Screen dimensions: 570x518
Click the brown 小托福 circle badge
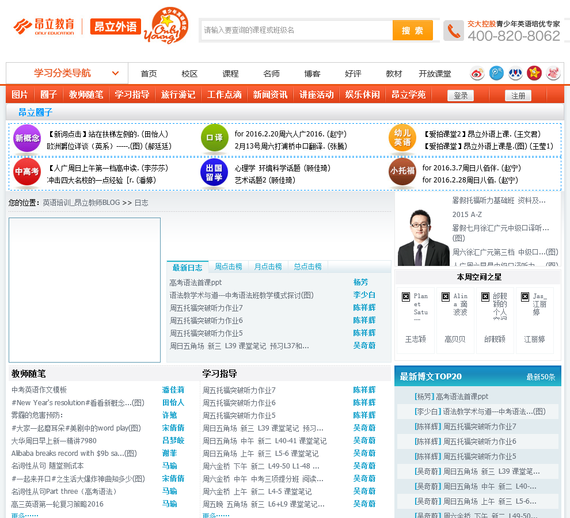pyautogui.click(x=402, y=172)
